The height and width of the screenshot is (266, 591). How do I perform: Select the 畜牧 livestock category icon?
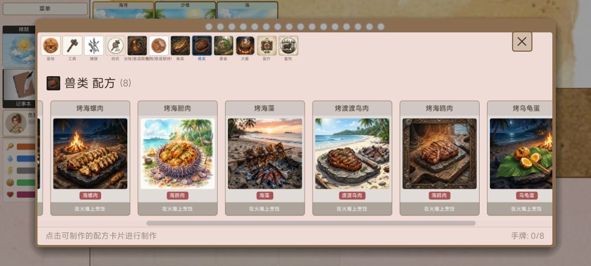pos(288,45)
